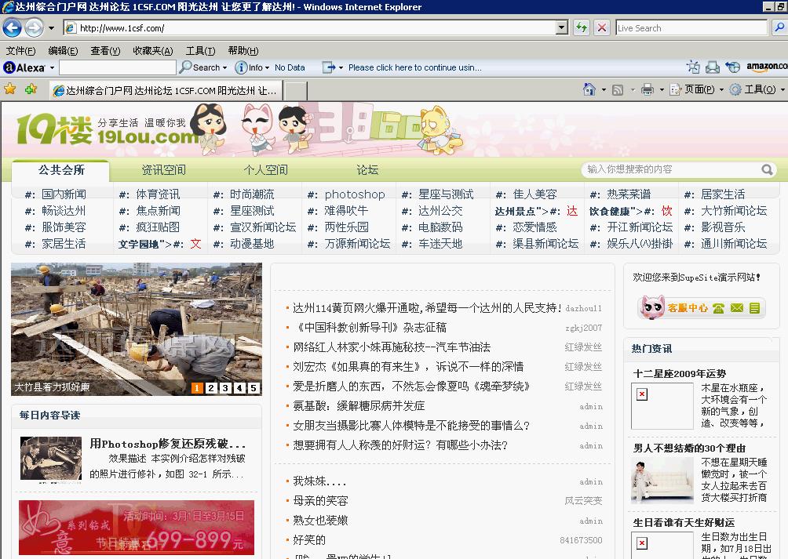This screenshot has width=788, height=559.
Task: Open 男人不想结婚的30个理由 article
Action: [x=689, y=448]
